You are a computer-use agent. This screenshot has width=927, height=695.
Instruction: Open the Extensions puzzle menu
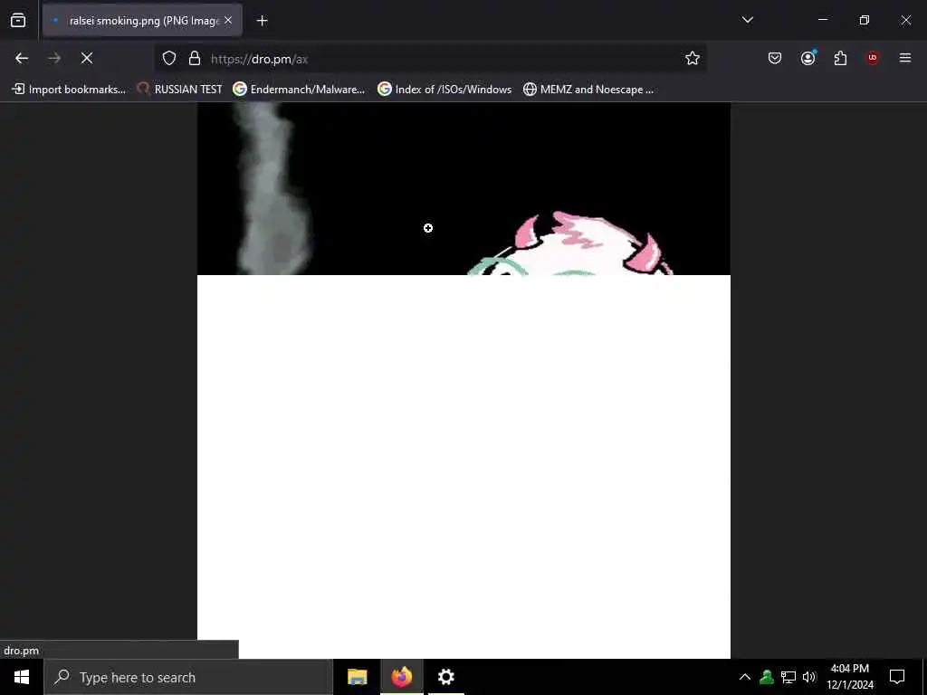pos(840,58)
